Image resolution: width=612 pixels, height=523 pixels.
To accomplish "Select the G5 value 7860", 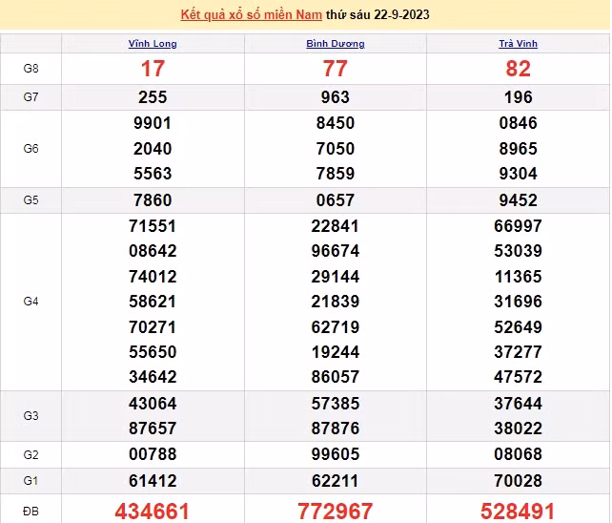I will point(153,200).
